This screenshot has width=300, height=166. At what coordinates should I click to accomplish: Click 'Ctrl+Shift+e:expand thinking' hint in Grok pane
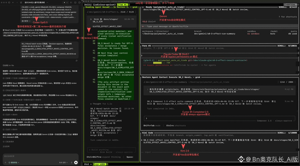coord(104,157)
